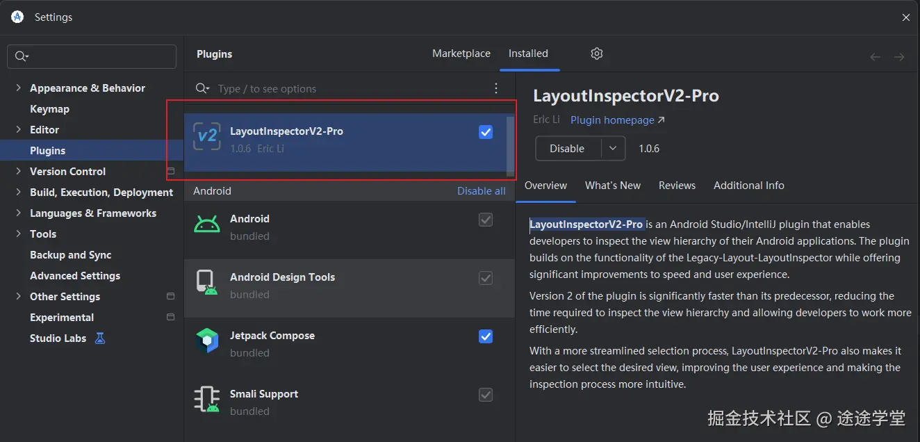Click the Disable all link

click(x=481, y=191)
